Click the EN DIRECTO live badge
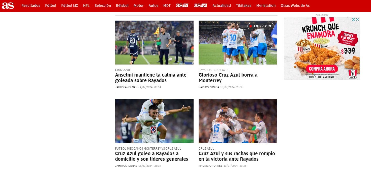The height and width of the screenshot is (172, 371). tap(261, 26)
